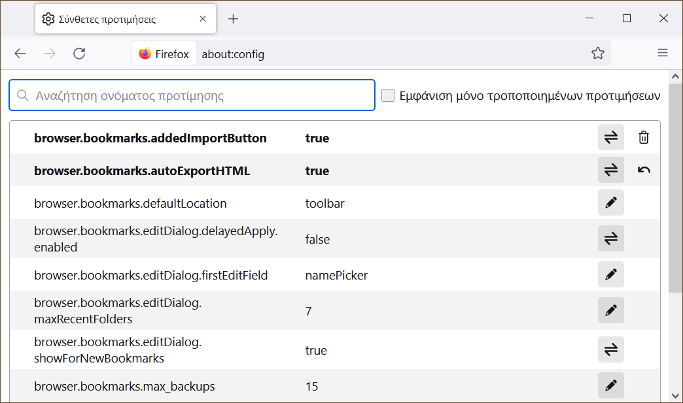This screenshot has height=403, width=683.
Task: Click the value 15 of max_backups
Action: (x=311, y=387)
